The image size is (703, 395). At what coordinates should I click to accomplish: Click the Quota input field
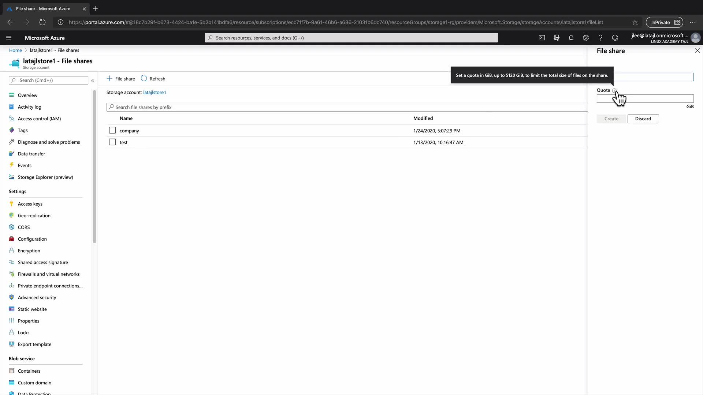[x=644, y=99]
